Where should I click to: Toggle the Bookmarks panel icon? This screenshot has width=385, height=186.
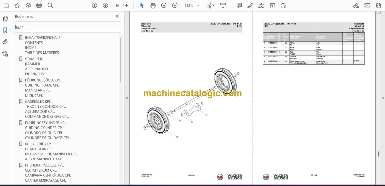5,30
